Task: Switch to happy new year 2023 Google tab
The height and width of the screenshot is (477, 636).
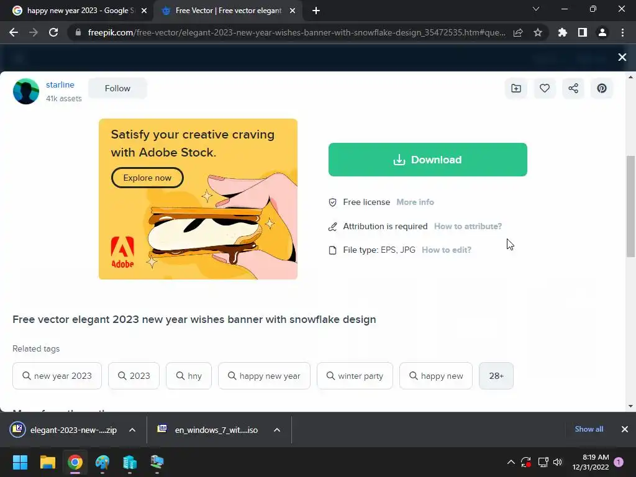Action: pos(80,11)
